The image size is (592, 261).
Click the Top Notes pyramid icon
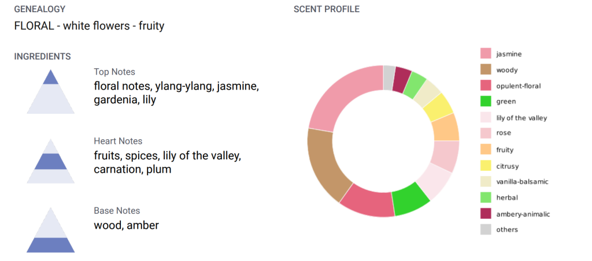coord(51,92)
